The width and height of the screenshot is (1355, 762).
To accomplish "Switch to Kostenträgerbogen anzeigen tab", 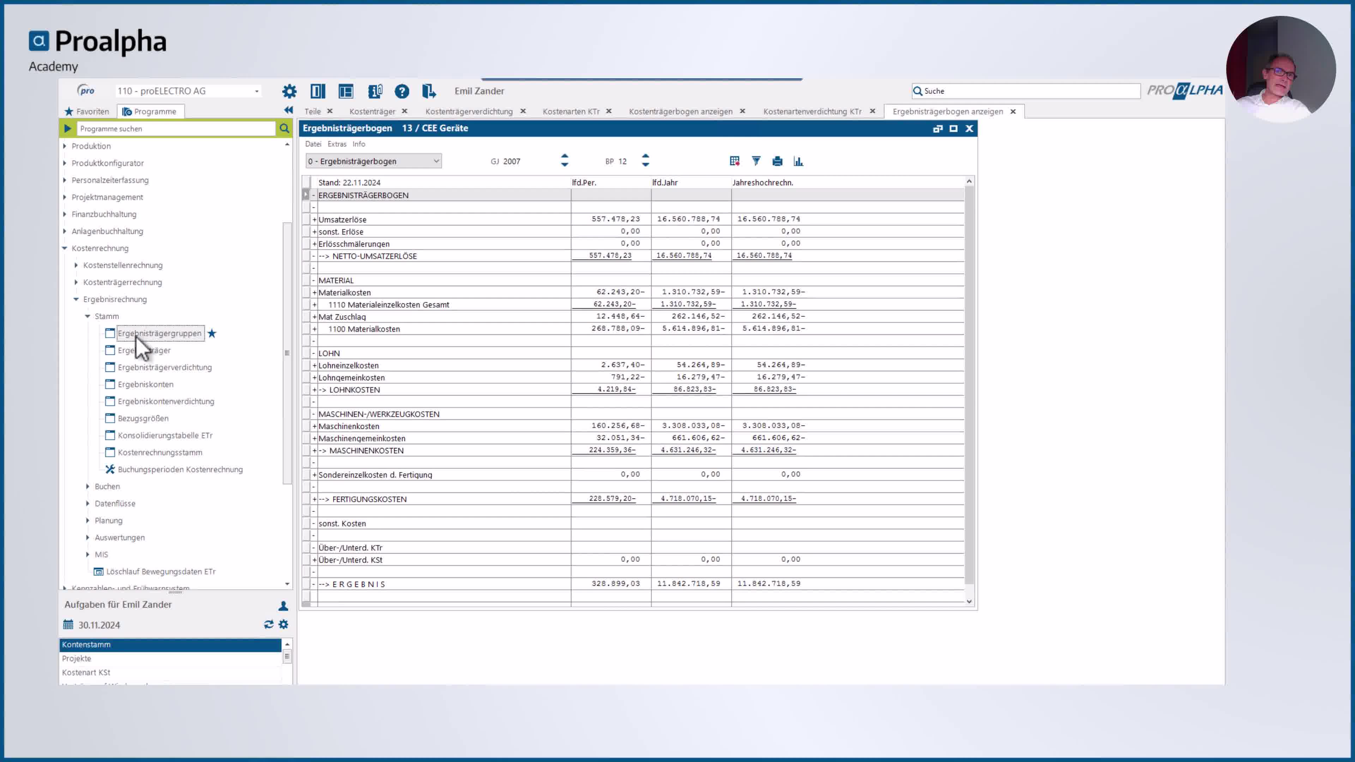I will tap(681, 111).
